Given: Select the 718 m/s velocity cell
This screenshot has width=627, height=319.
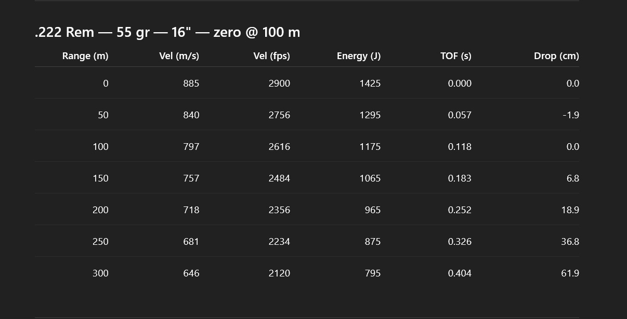Looking at the screenshot, I should (x=191, y=210).
